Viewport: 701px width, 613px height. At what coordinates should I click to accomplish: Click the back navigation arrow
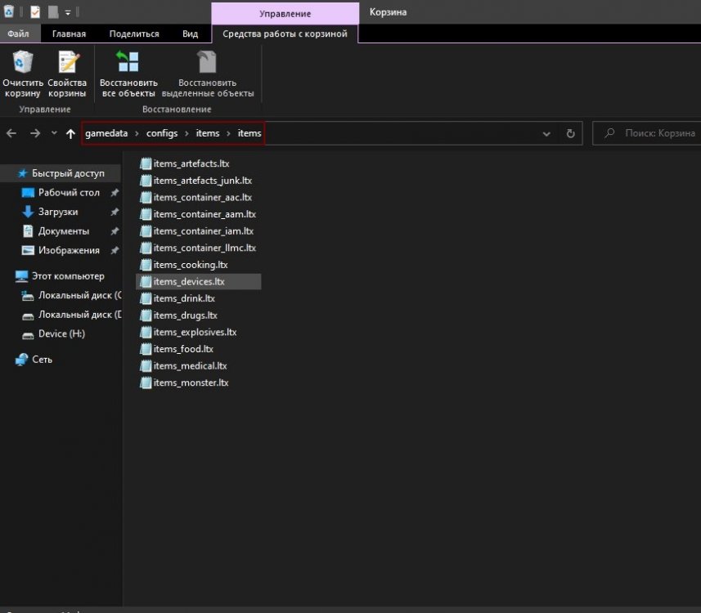coord(12,133)
